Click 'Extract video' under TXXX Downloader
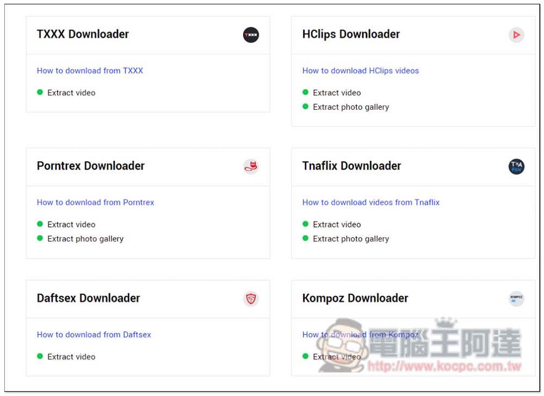 pyautogui.click(x=71, y=92)
